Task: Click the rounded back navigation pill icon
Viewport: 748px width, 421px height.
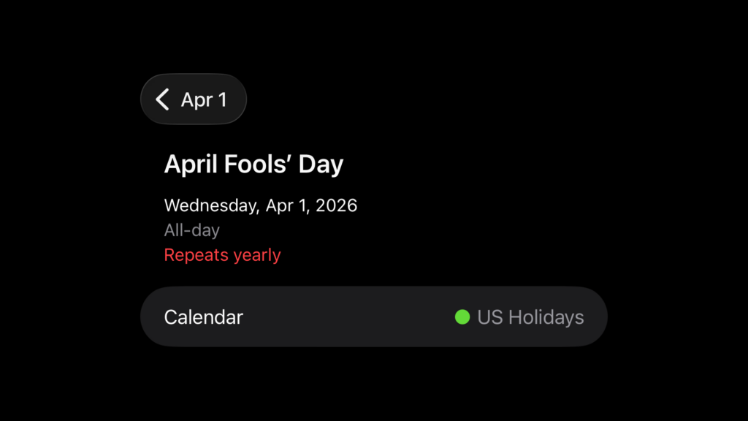Action: (193, 99)
